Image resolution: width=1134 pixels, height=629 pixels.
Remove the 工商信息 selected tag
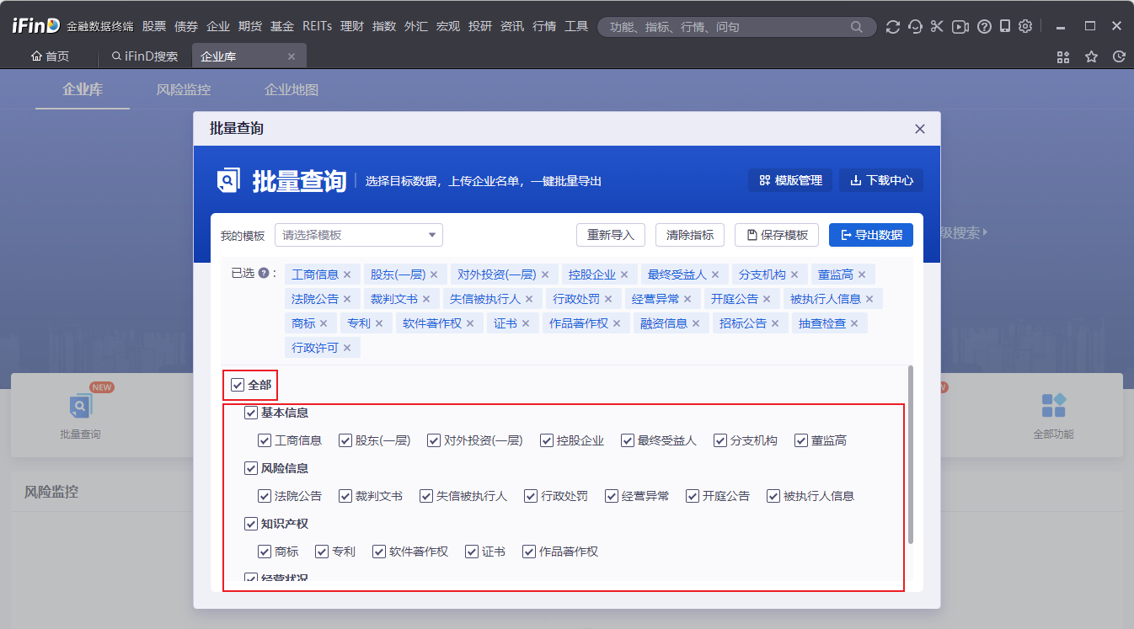click(347, 275)
